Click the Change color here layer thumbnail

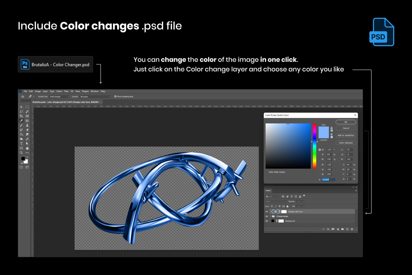click(x=275, y=212)
